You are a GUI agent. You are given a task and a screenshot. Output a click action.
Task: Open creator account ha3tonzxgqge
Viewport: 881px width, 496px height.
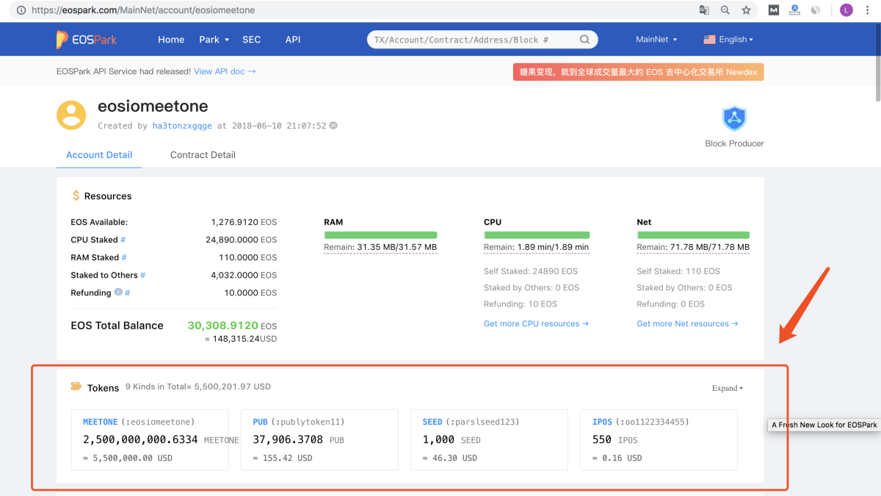(x=182, y=126)
